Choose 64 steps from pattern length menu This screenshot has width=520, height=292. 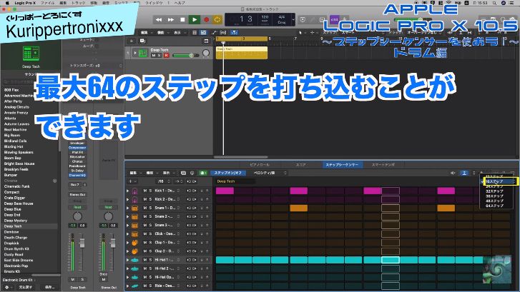point(494,206)
